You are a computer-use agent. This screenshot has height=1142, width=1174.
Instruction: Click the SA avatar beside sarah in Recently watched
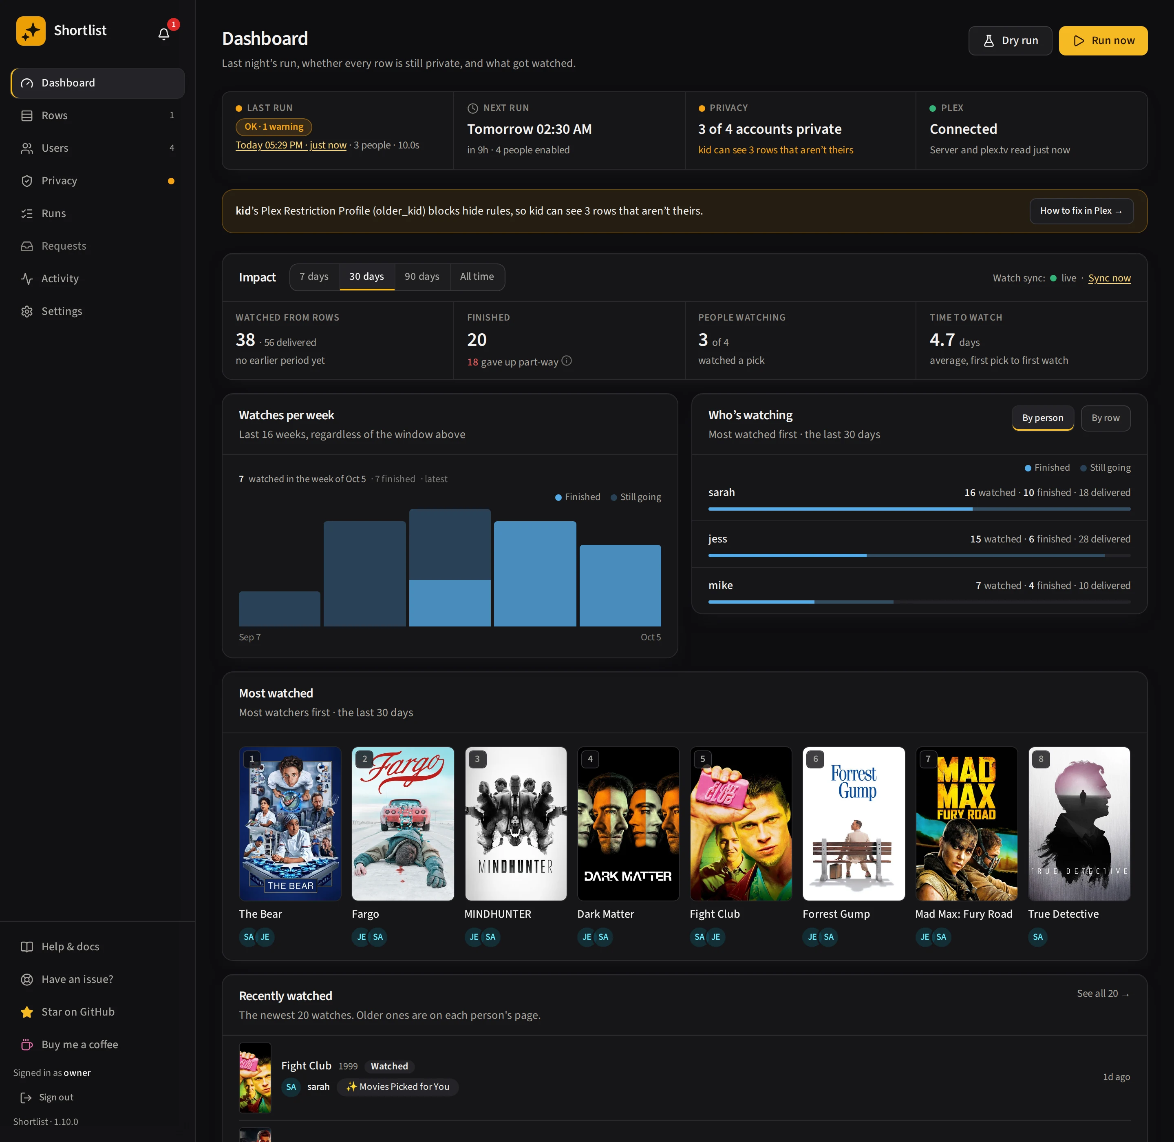pos(291,1087)
